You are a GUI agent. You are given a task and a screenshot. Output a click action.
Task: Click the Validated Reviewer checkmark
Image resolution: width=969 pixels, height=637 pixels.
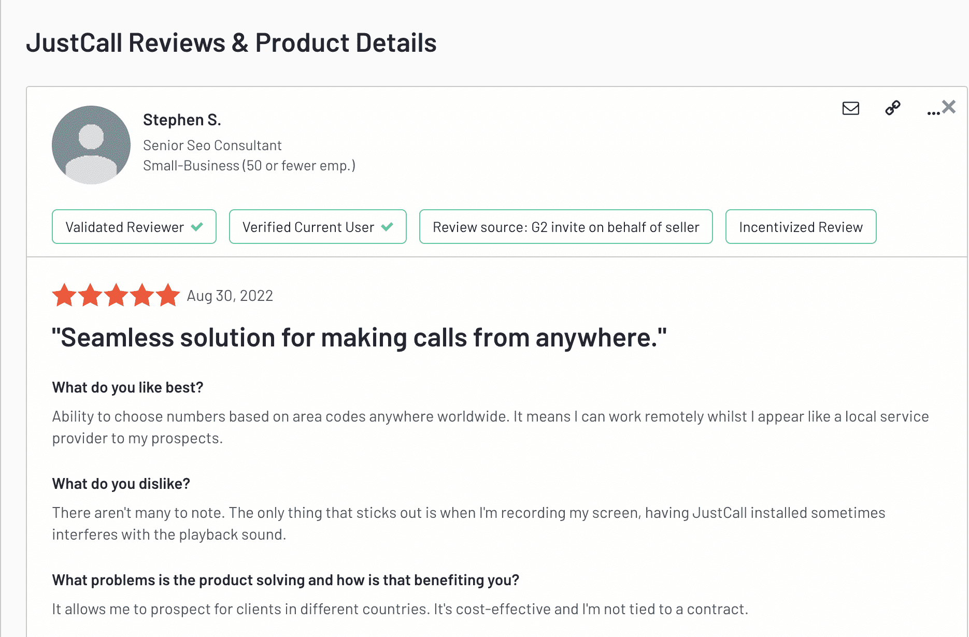click(197, 227)
